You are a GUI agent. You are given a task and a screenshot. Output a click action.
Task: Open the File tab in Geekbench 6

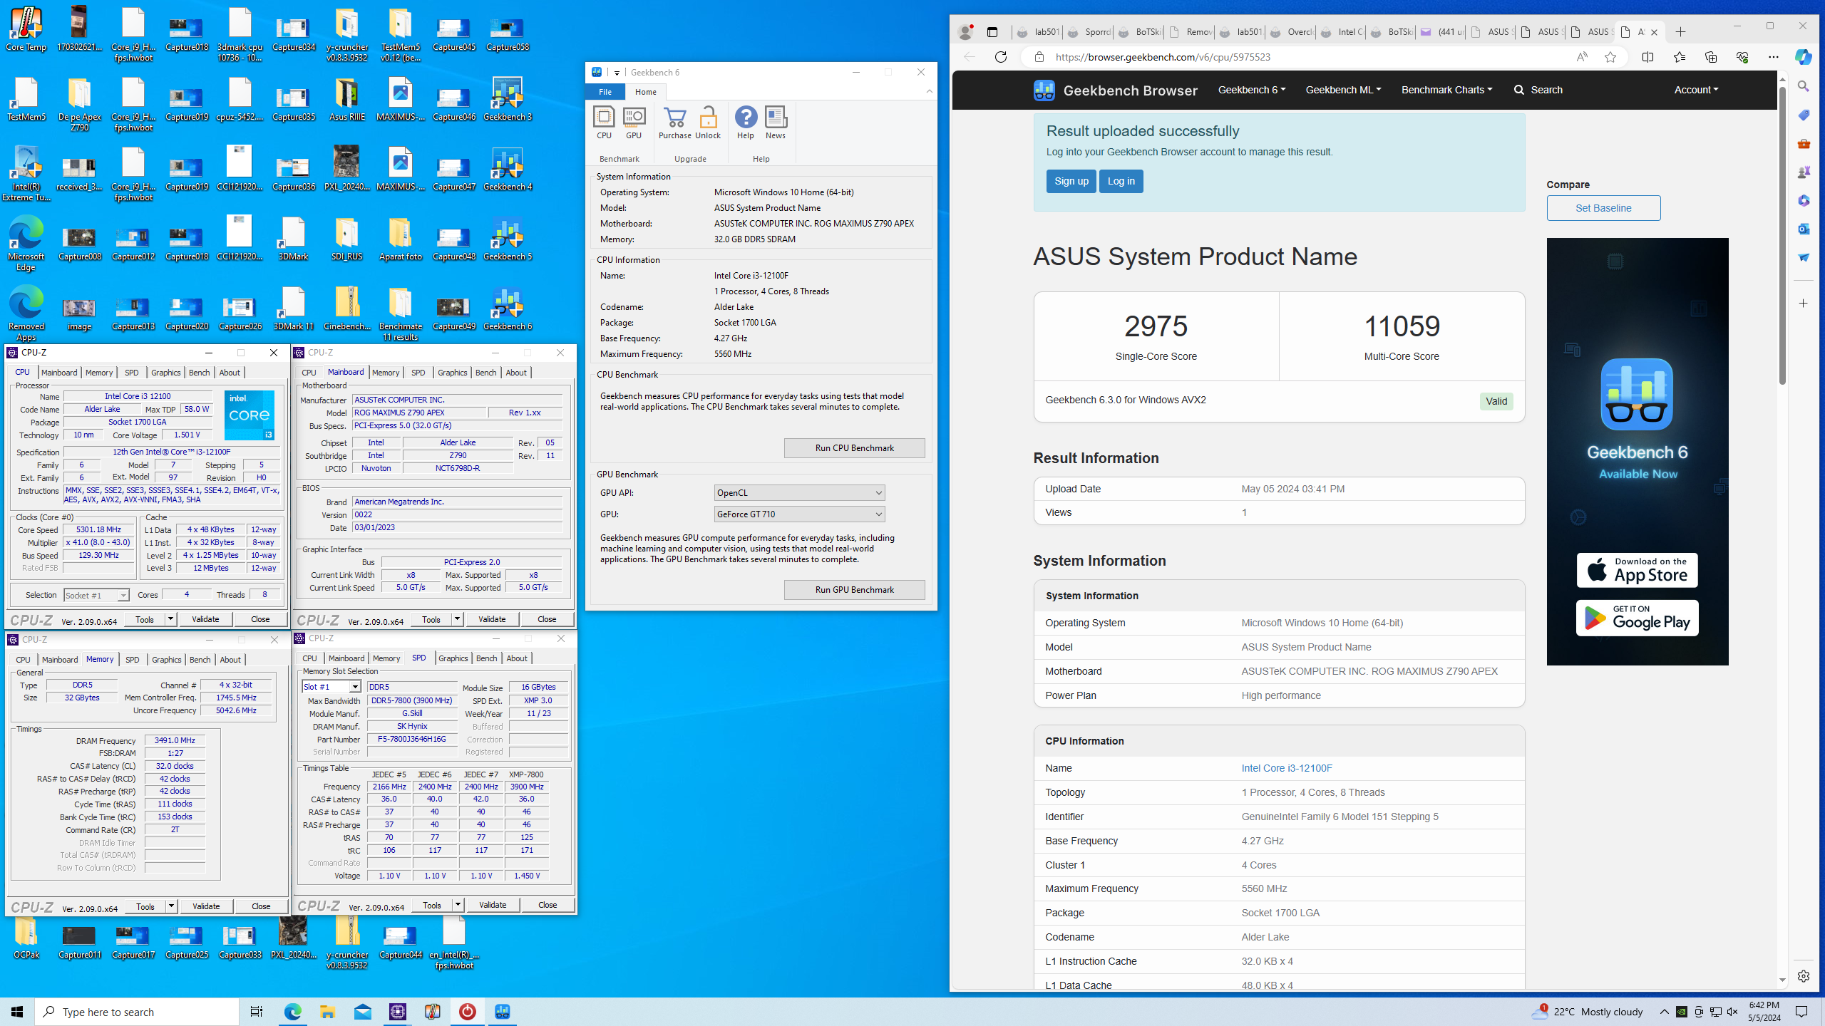click(605, 92)
